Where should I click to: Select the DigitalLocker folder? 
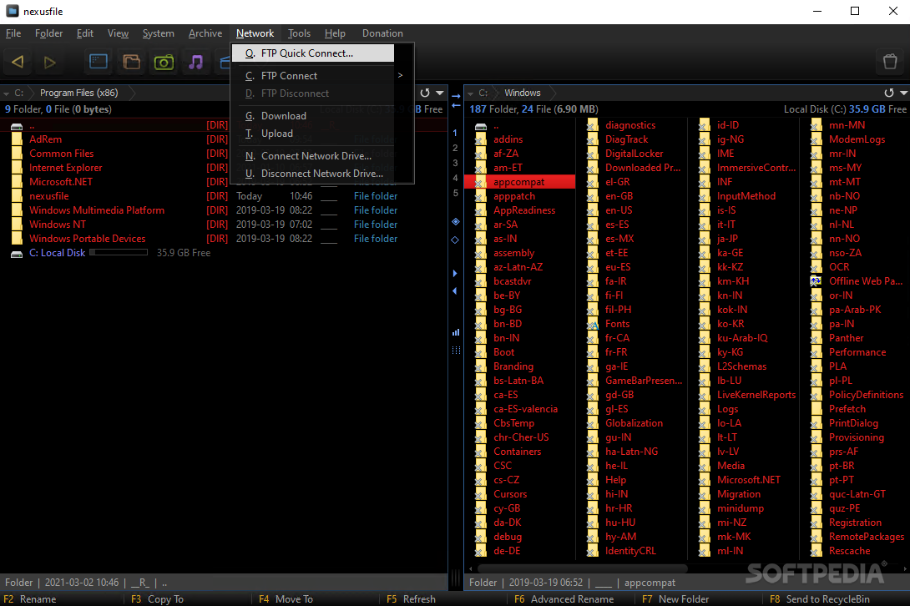[x=634, y=154]
